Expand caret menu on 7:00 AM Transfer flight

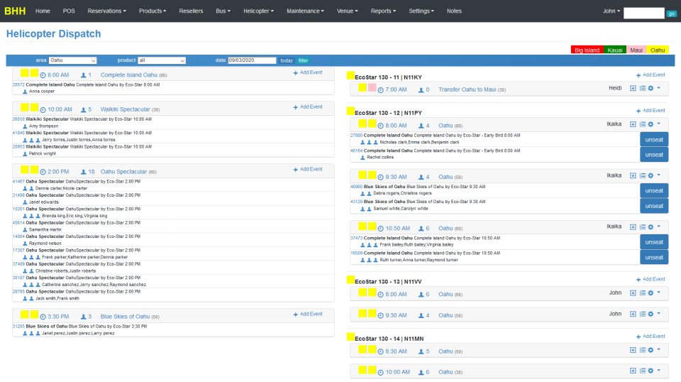[x=659, y=88]
